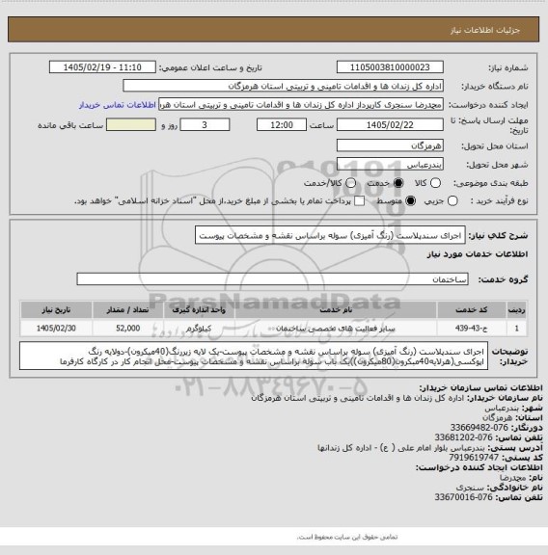Click service name cell سایر فعالیت های تخصصی ساختمان
The image size is (548, 555).
pos(336,329)
